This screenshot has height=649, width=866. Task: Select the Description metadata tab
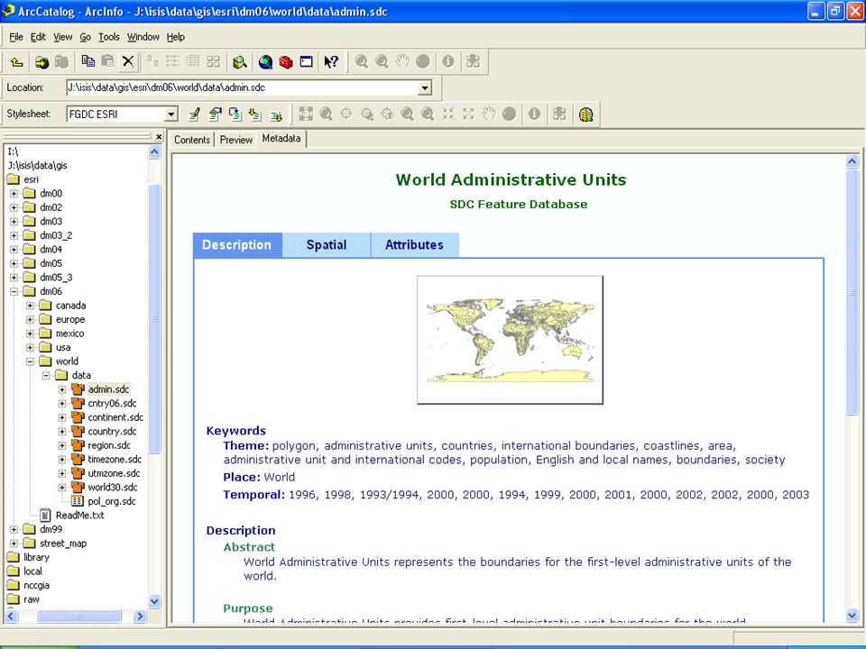pyautogui.click(x=237, y=245)
